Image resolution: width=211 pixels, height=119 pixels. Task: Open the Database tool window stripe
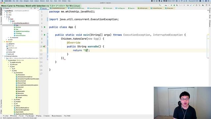[x=210, y=23]
